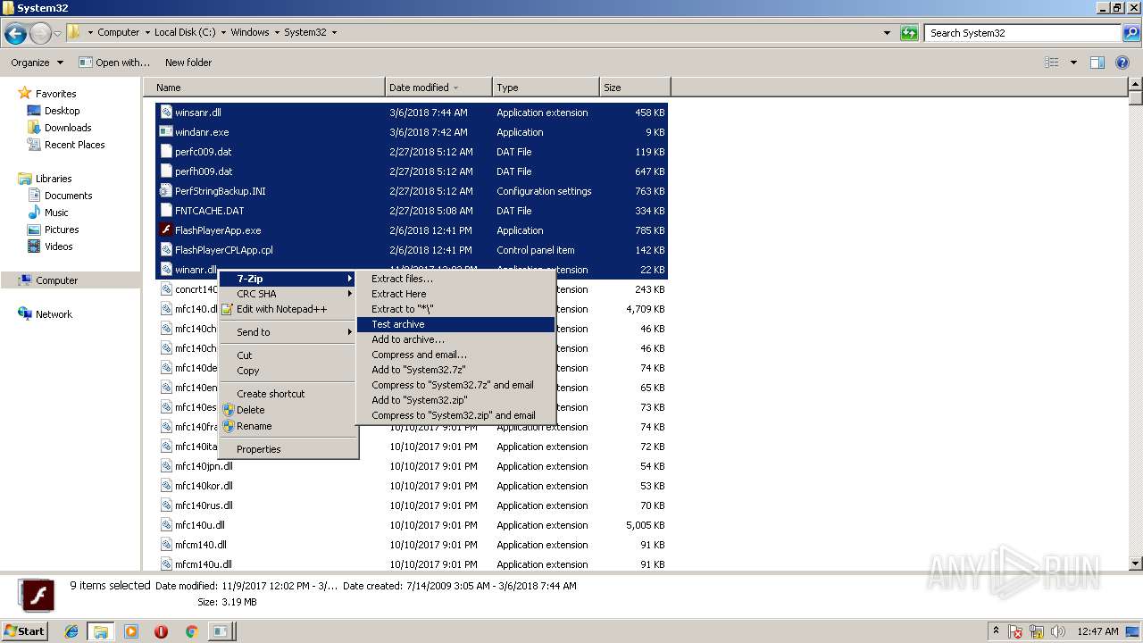Open the Opera taskbar icon
Viewport: 1143px width, 643px height.
[x=161, y=631]
